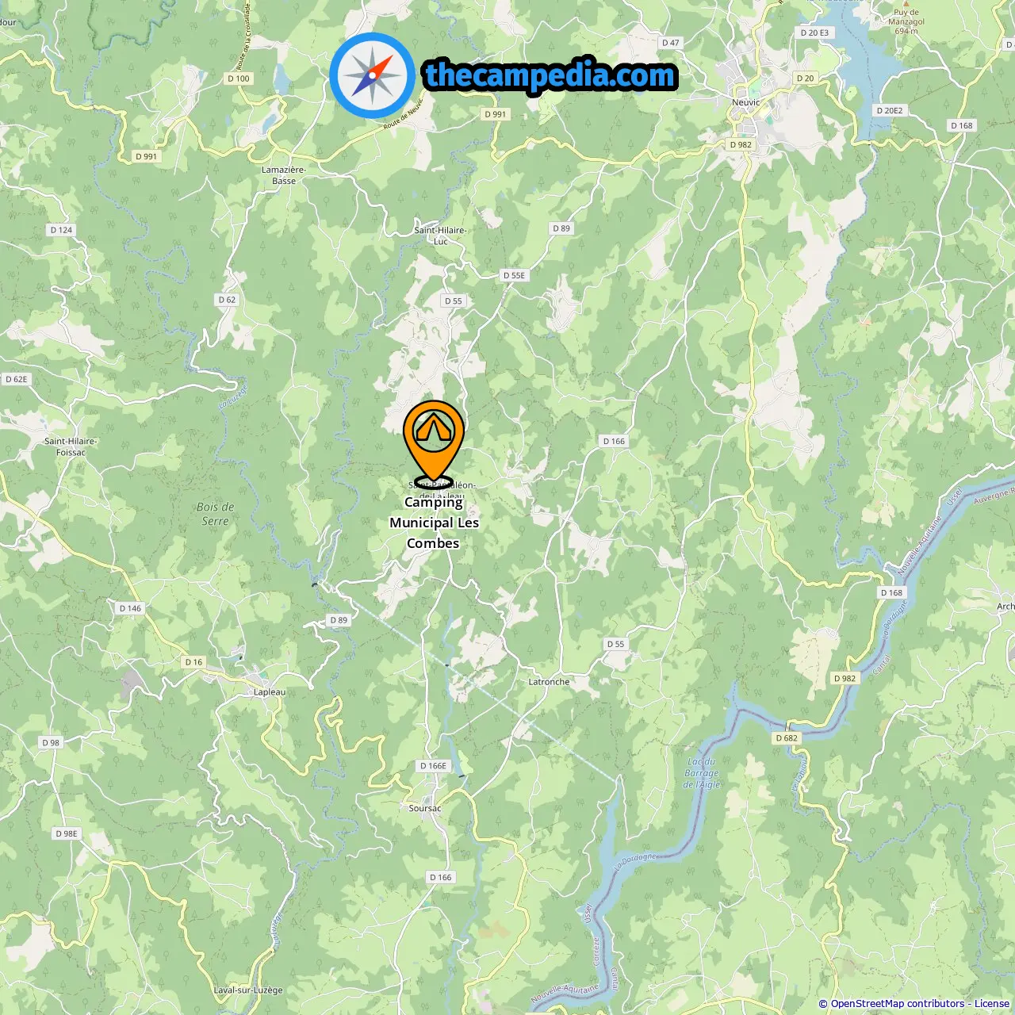Click the D 682 road shield
Screen dimensions: 1015x1015
(x=787, y=738)
